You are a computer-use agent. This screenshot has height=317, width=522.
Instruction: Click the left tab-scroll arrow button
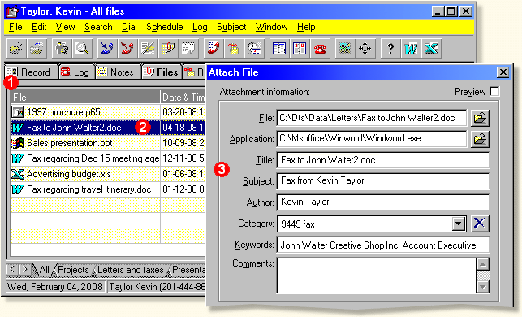[x=12, y=269]
